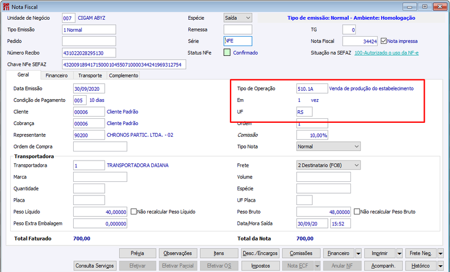Expand the Nota ECF button arrow
Viewport: 450px width, 272px height.
coord(317,266)
